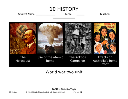Click the 'Student Name:' label
This screenshot has width=128, height=99.
click(x=27, y=14)
